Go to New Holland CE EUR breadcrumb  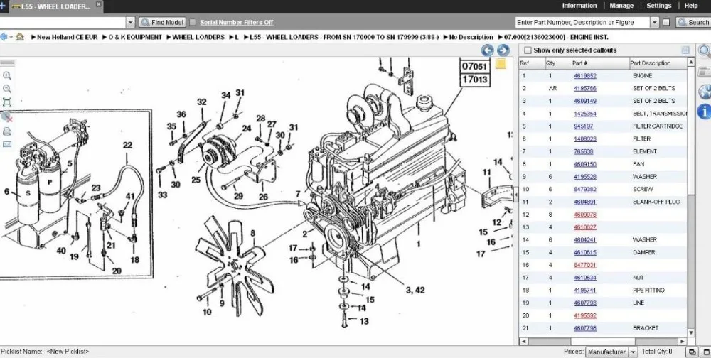(x=67, y=37)
